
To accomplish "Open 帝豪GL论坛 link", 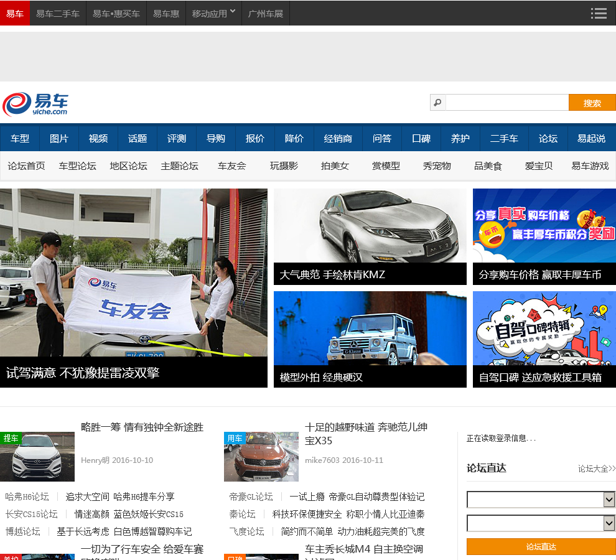I will [251, 497].
